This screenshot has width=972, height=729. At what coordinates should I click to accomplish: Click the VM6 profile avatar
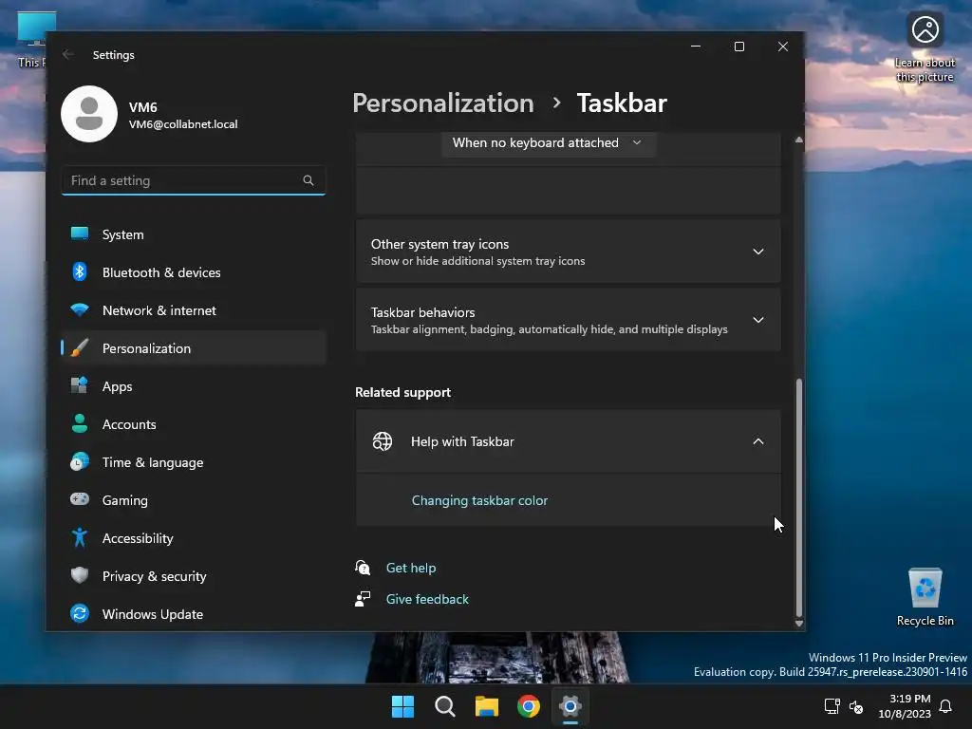[89, 114]
